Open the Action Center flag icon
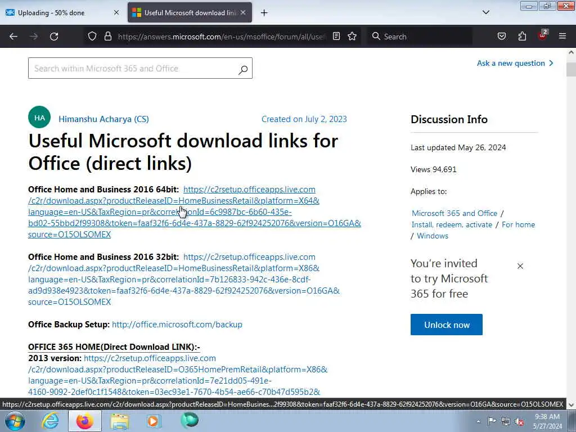The image size is (576, 432). pos(492,421)
